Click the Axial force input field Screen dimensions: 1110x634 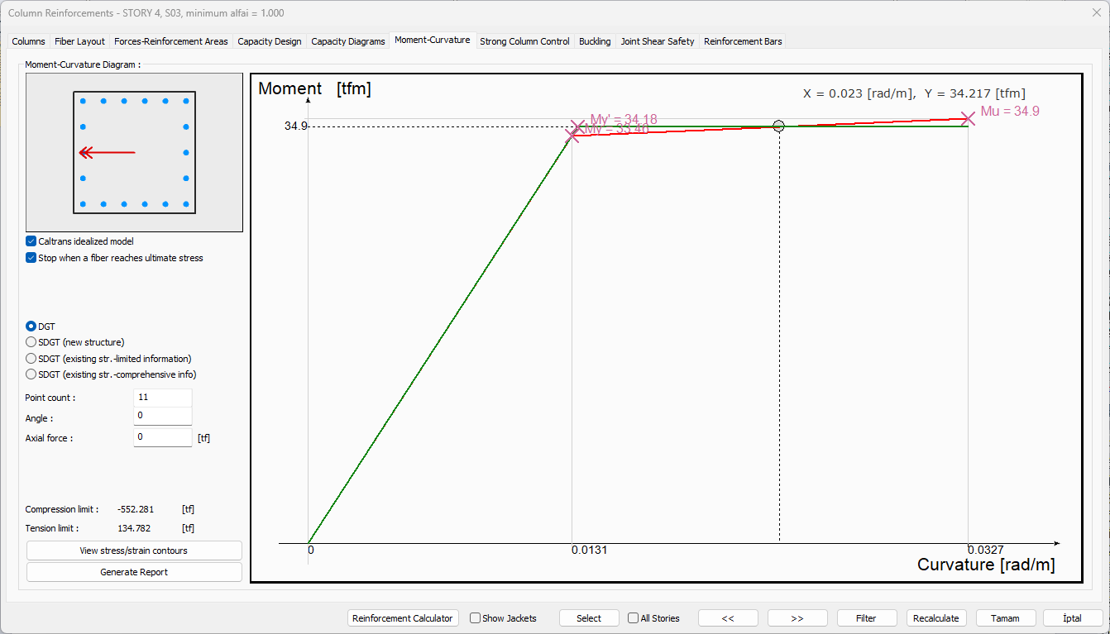162,437
